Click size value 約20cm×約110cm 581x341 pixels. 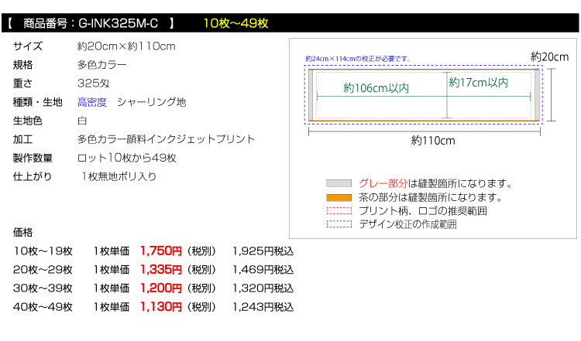126,46
